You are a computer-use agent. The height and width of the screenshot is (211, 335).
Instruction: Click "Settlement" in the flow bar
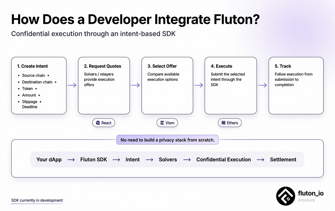tap(283, 160)
